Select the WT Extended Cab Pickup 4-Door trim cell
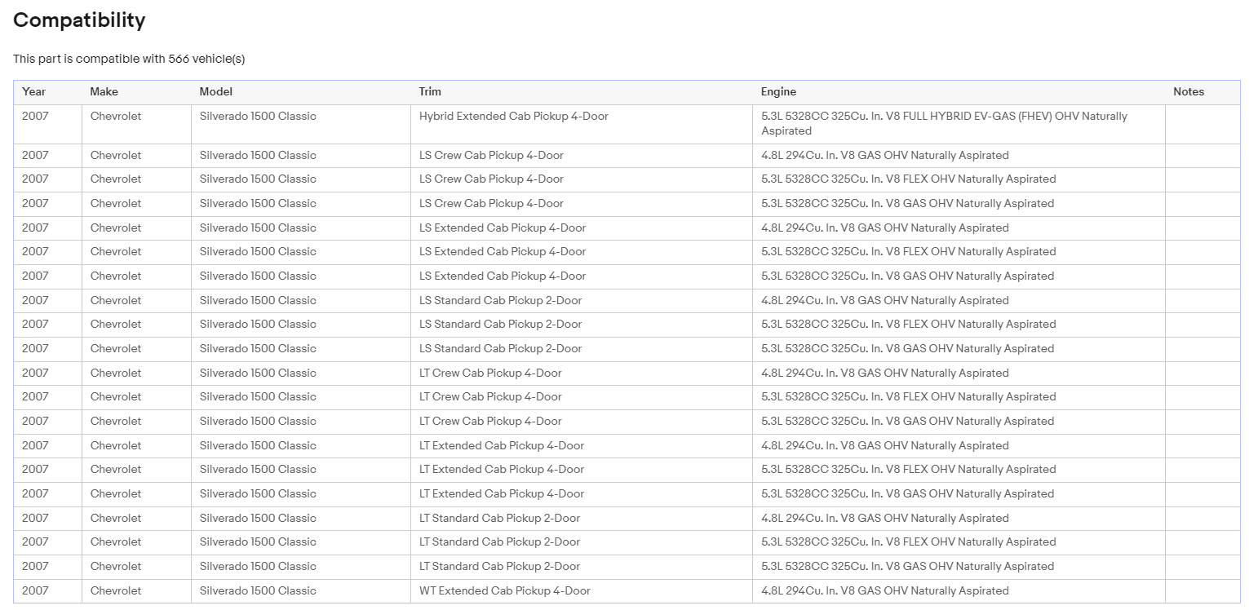The width and height of the screenshot is (1249, 610). pos(582,591)
